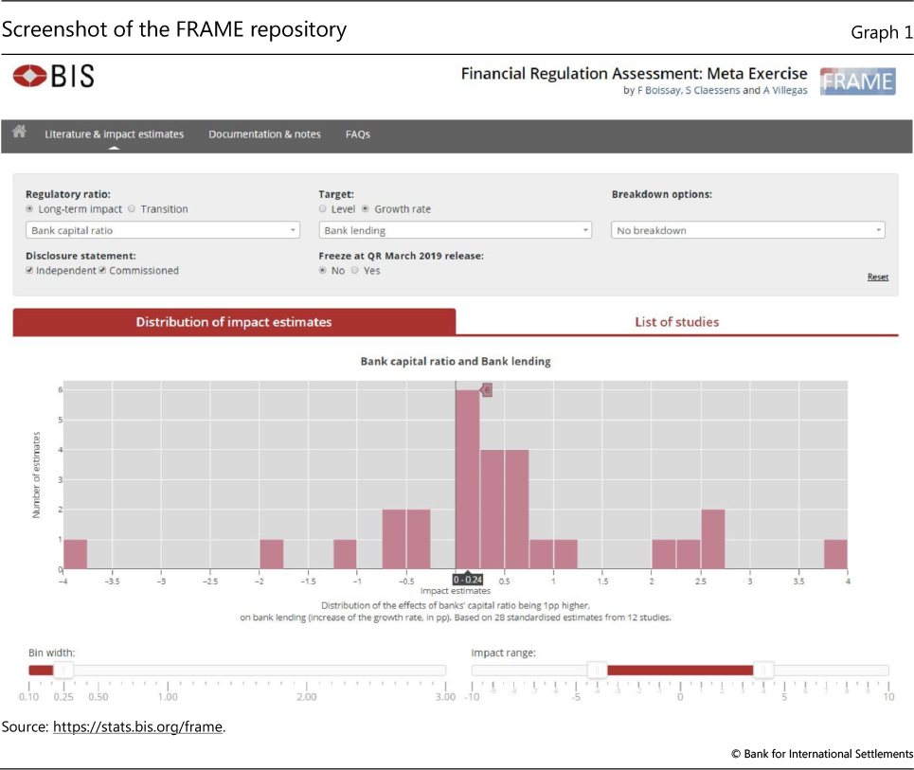
Task: Choose the Level target radio button
Action: tap(323, 209)
